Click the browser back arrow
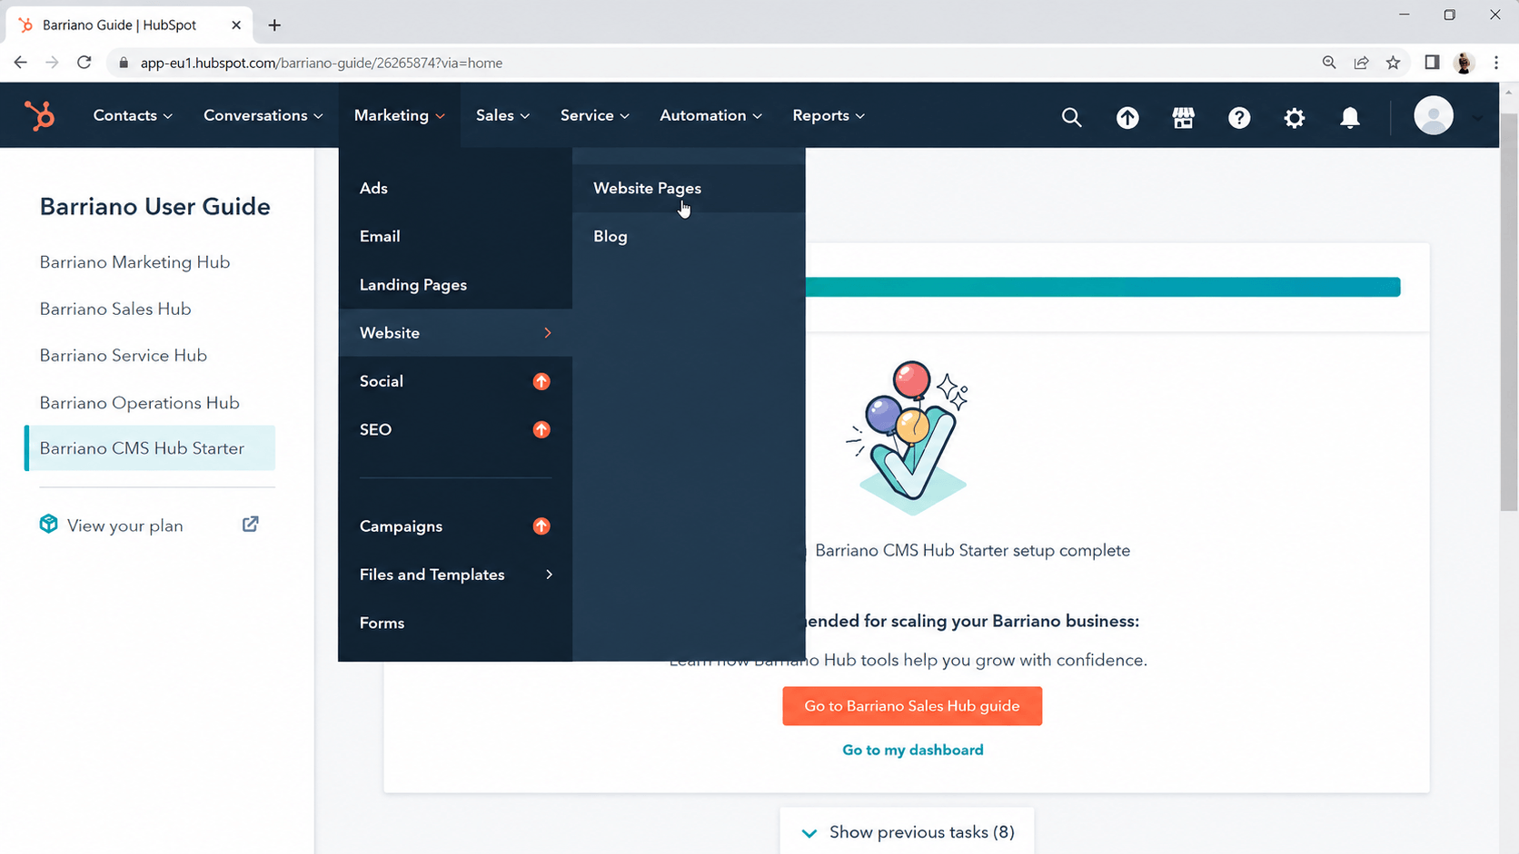Image resolution: width=1519 pixels, height=854 pixels. coord(20,63)
